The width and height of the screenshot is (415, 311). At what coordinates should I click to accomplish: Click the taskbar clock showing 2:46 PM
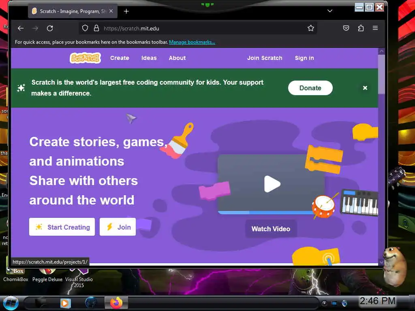tap(377, 301)
